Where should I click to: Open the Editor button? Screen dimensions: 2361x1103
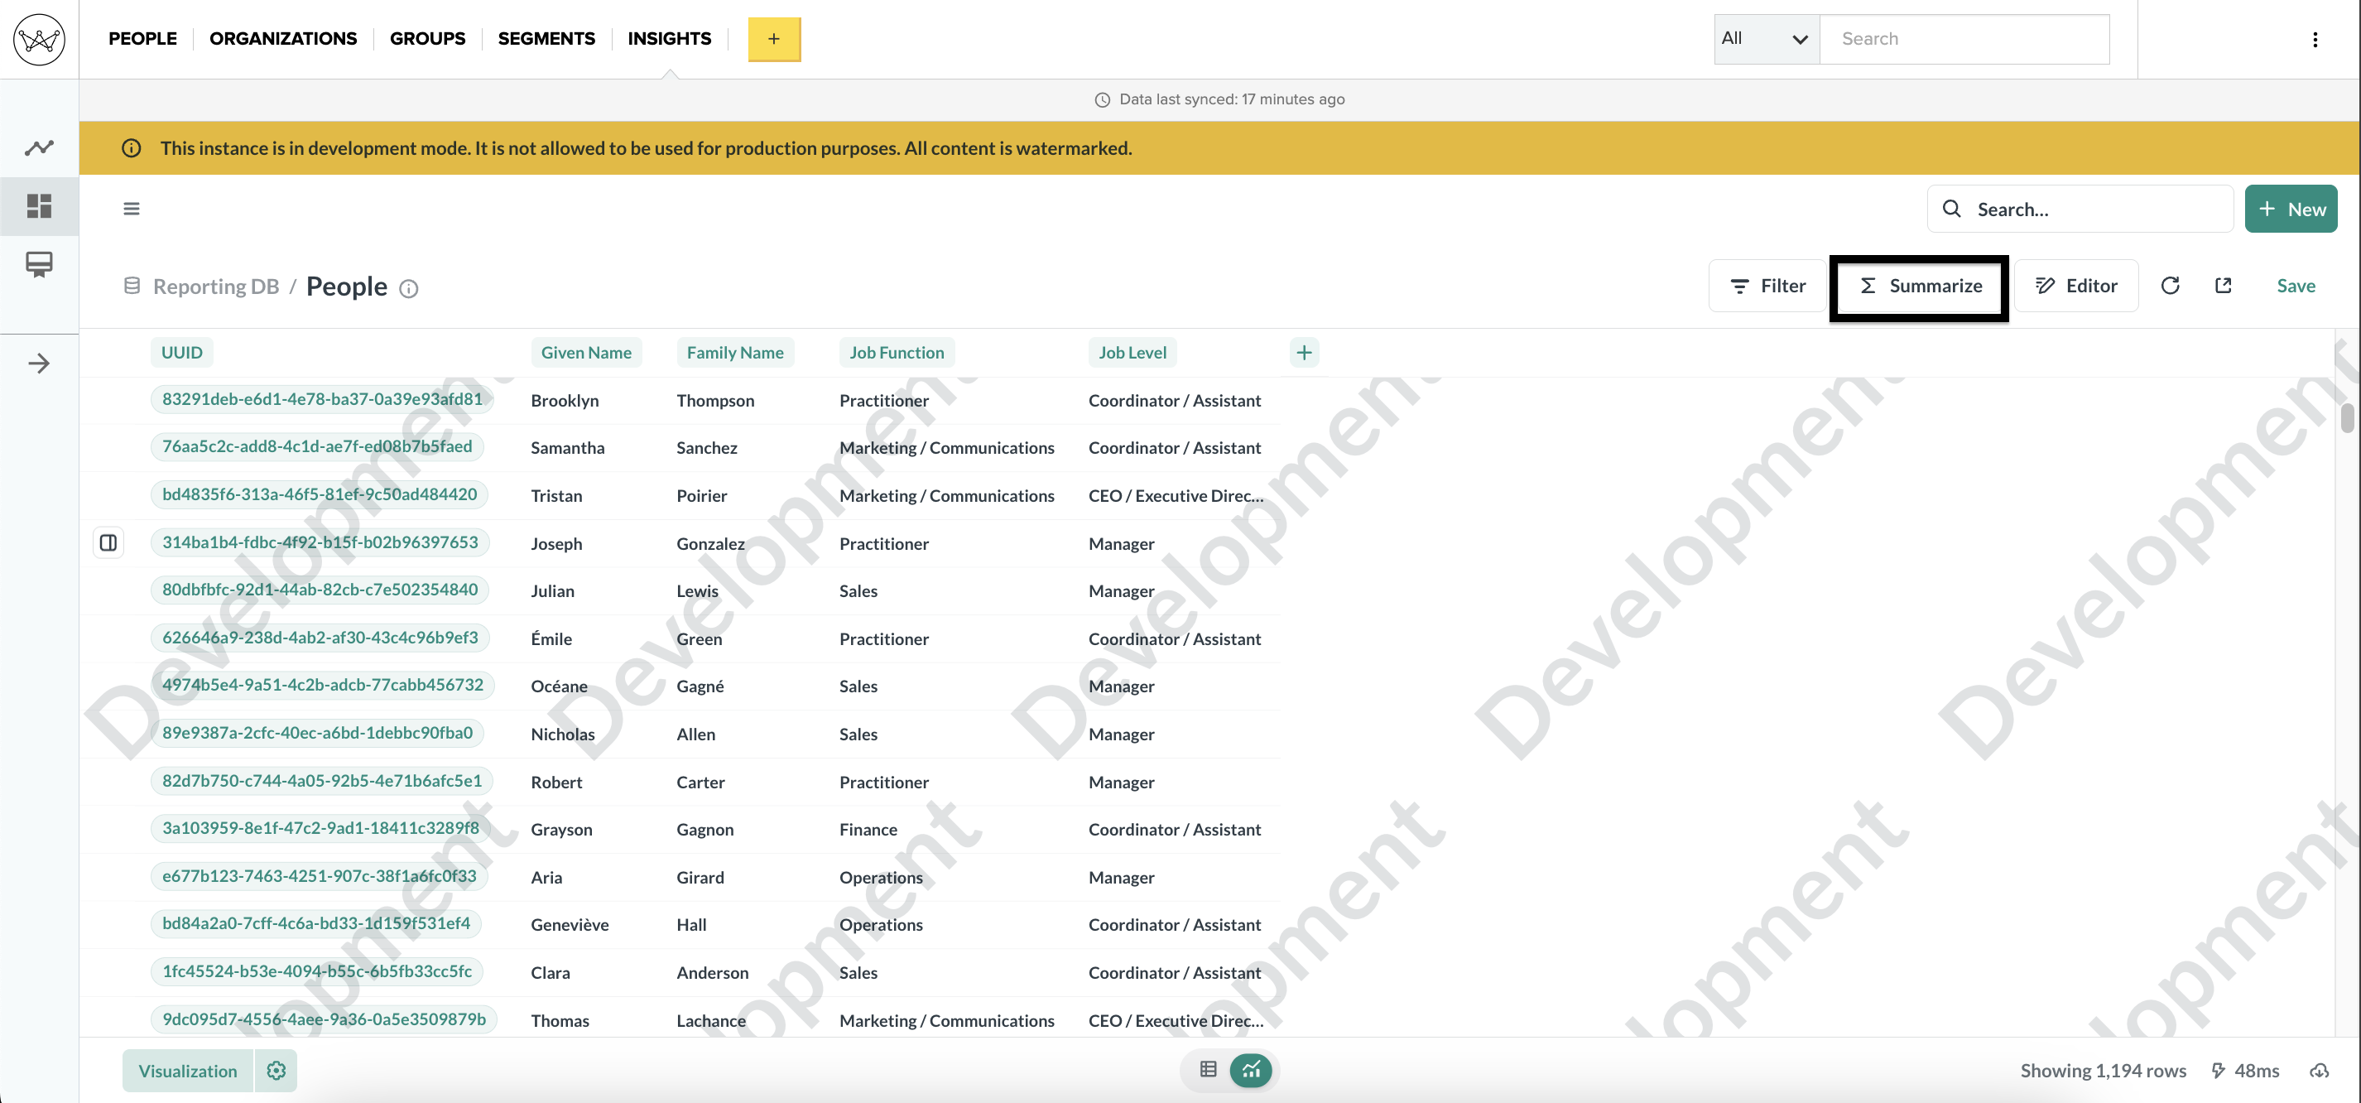pyautogui.click(x=2077, y=286)
